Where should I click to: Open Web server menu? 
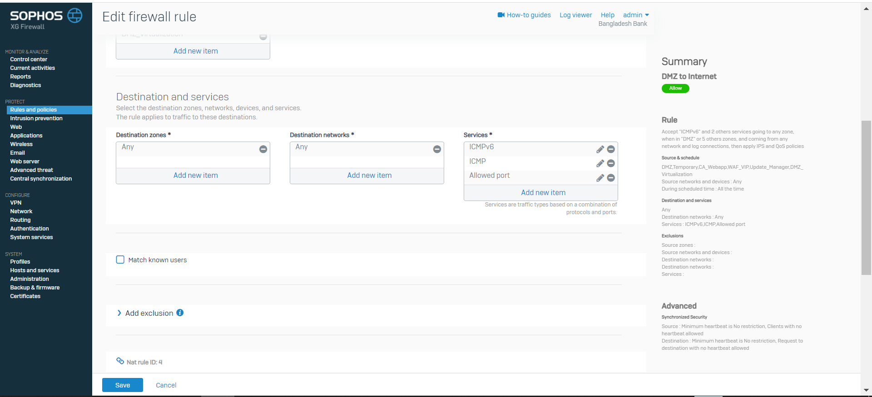pyautogui.click(x=25, y=162)
